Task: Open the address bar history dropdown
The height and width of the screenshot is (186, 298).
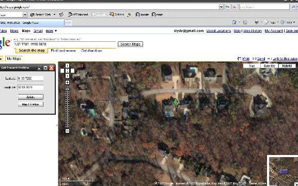Action: coord(221,7)
